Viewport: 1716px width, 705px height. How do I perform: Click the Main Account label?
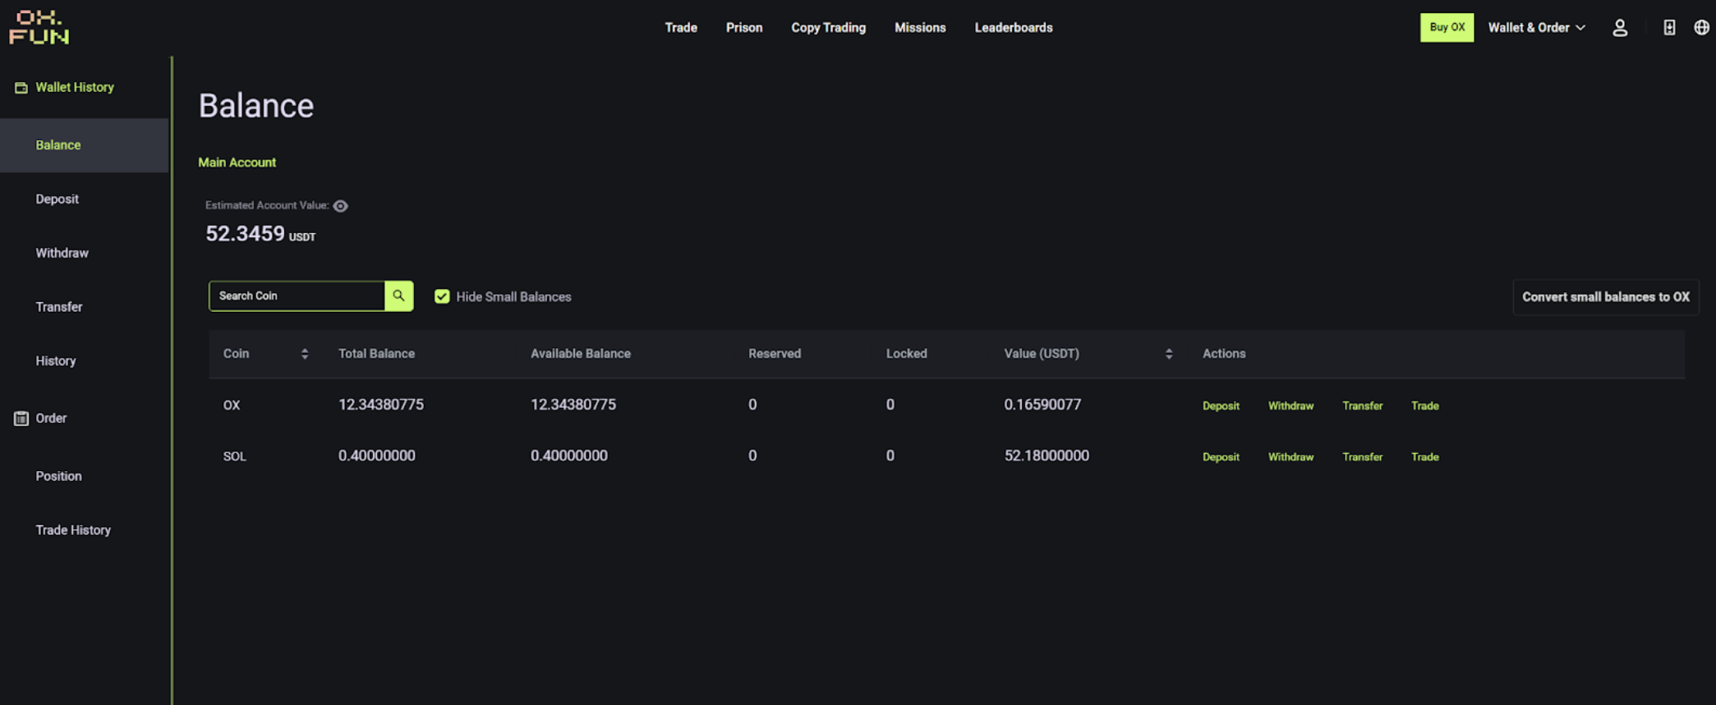(x=237, y=163)
